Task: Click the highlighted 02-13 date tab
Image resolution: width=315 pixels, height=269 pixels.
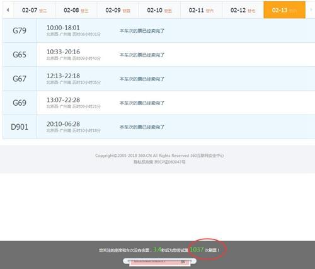Action: pos(285,10)
